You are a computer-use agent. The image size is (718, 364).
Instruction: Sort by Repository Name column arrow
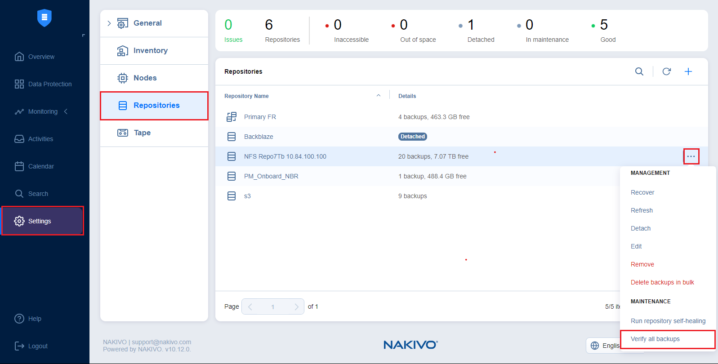(378, 96)
